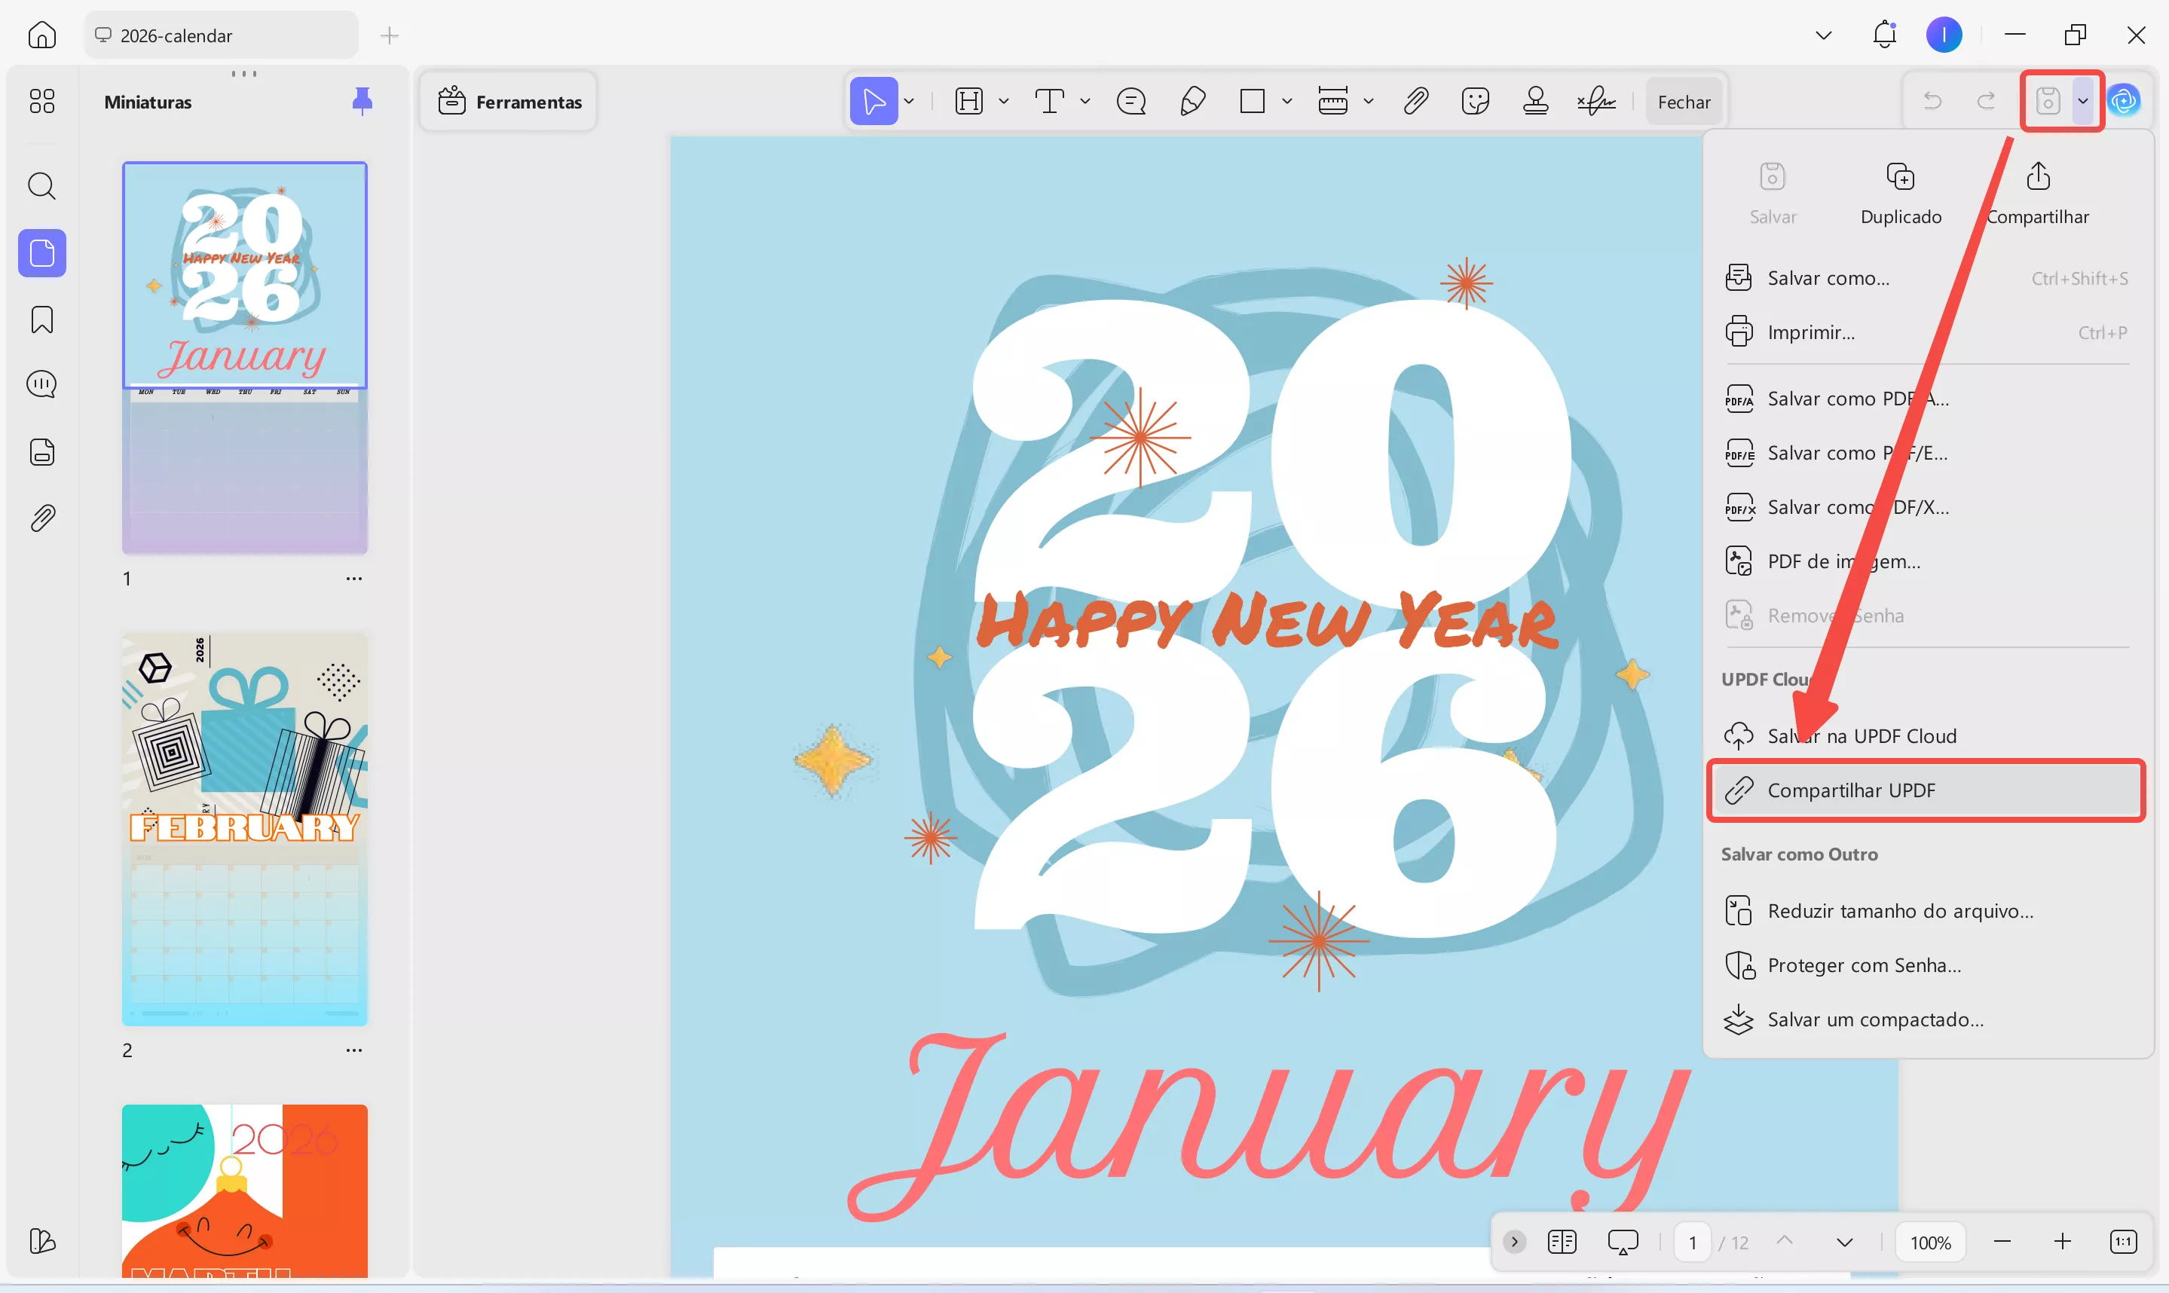Screen dimensions: 2169x1293
Task: Click the notification bell icon
Action: click(1884, 35)
